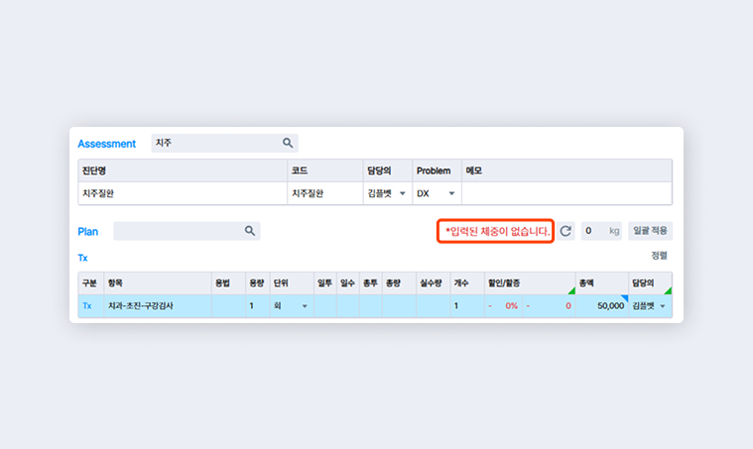Click the 용량 cell showing 1
This screenshot has width=753, height=449.
257,306
